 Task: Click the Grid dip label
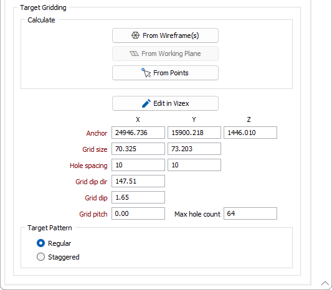[96, 198]
